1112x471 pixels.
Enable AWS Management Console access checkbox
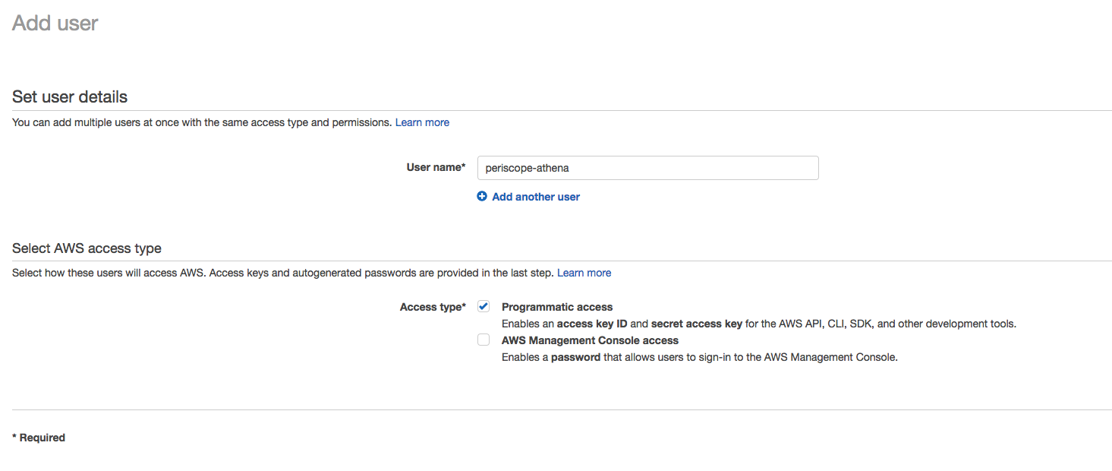[484, 340]
